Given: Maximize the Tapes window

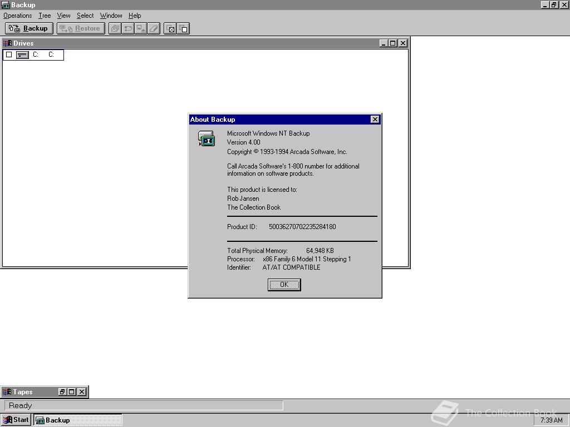Looking at the screenshot, I should (72, 392).
